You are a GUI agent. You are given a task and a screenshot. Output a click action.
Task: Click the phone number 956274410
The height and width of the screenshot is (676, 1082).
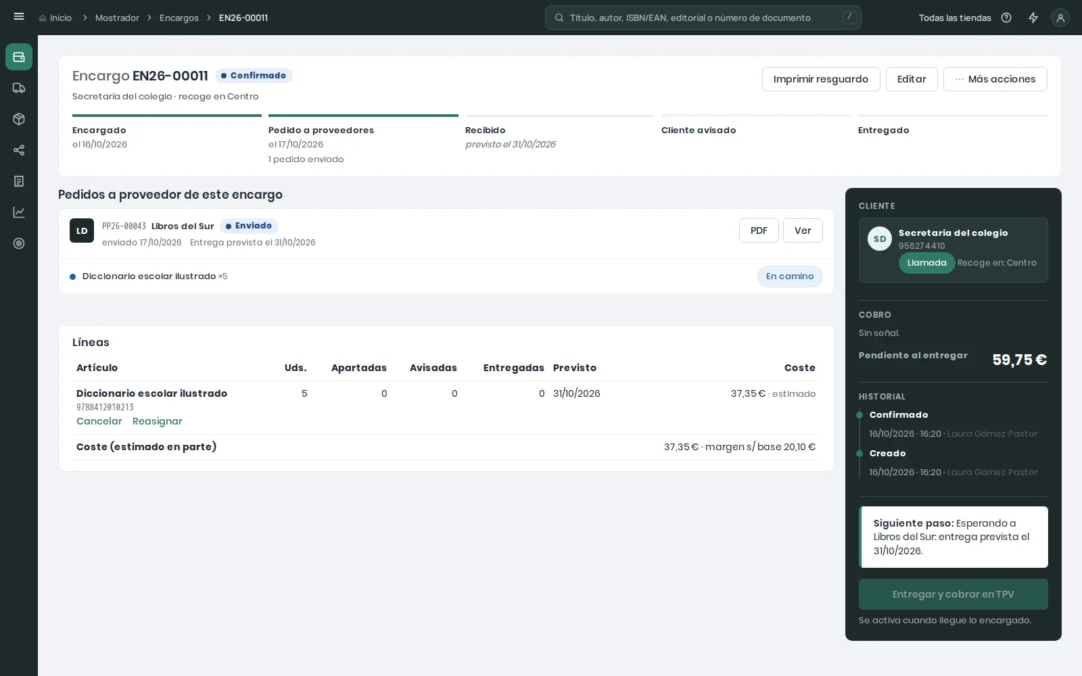pyautogui.click(x=922, y=246)
